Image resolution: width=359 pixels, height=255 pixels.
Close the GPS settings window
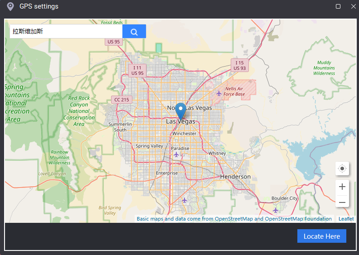353,6
